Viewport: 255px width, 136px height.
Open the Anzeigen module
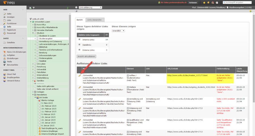(11, 17)
